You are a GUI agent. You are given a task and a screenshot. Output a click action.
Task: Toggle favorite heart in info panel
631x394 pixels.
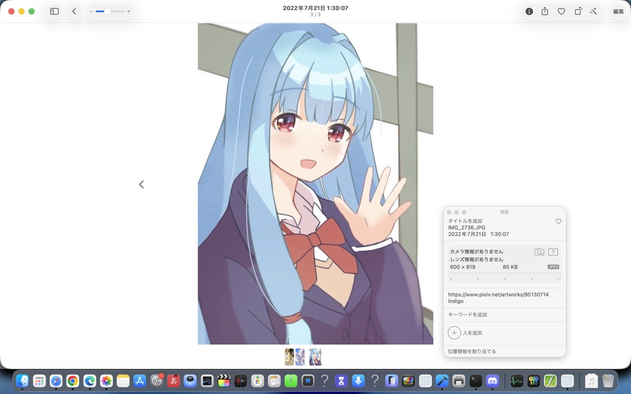pyautogui.click(x=558, y=222)
